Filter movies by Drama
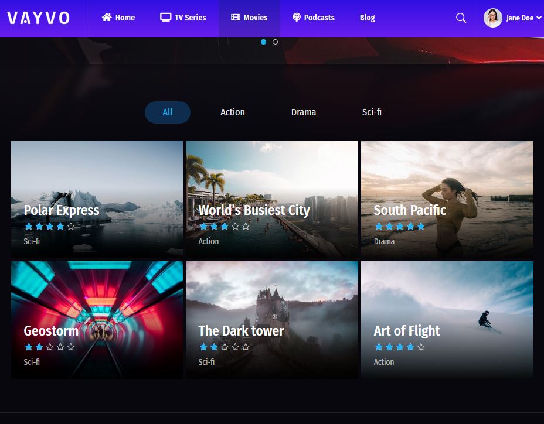The image size is (544, 424). click(304, 112)
